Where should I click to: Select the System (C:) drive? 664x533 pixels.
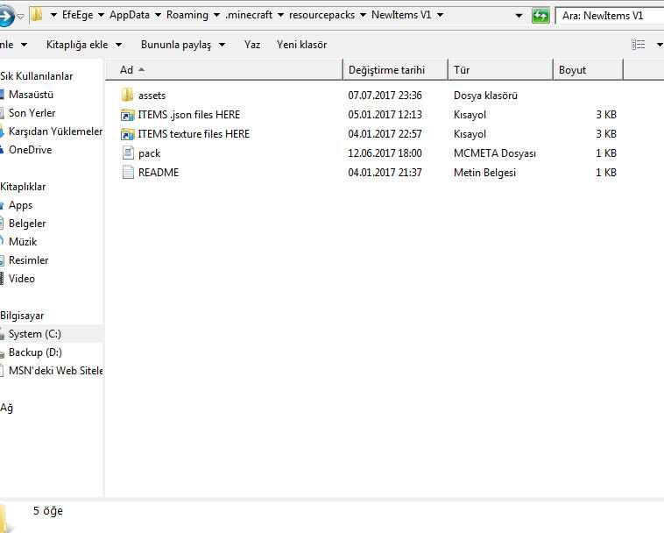point(35,334)
